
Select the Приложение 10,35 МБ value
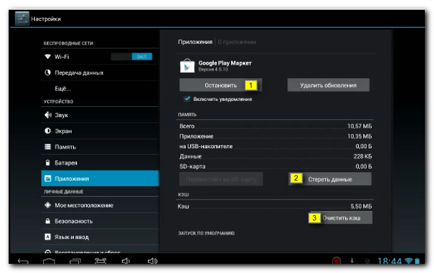pyautogui.click(x=360, y=136)
